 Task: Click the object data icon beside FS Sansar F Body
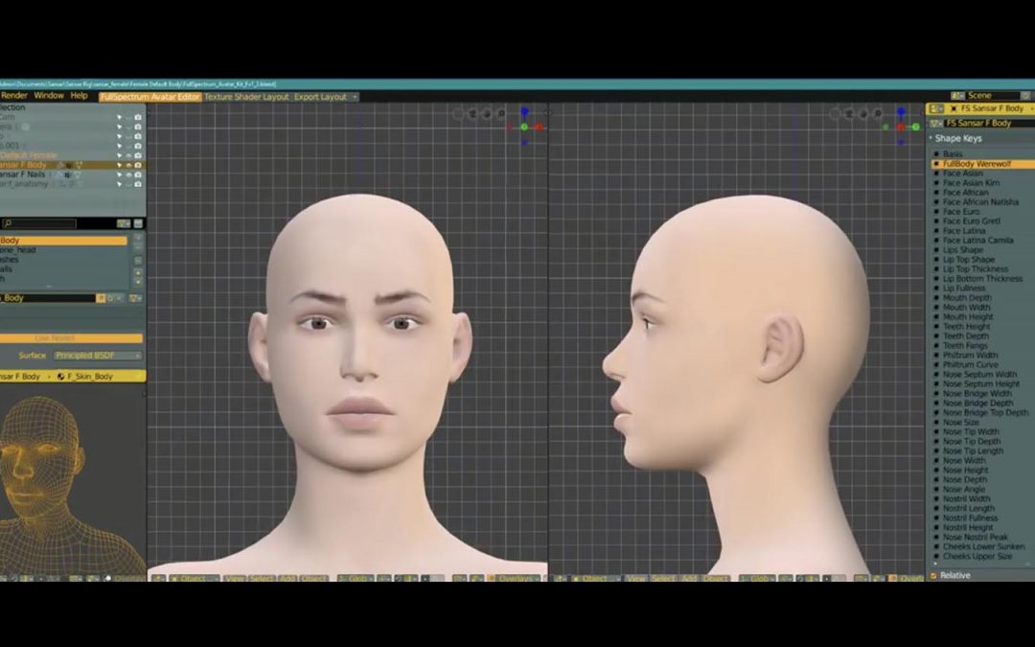coord(935,121)
